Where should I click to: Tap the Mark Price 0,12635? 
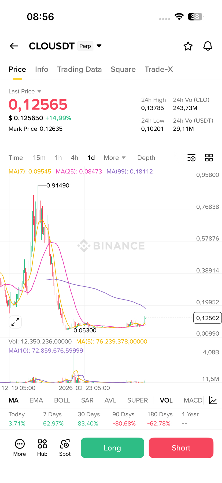(x=35, y=129)
